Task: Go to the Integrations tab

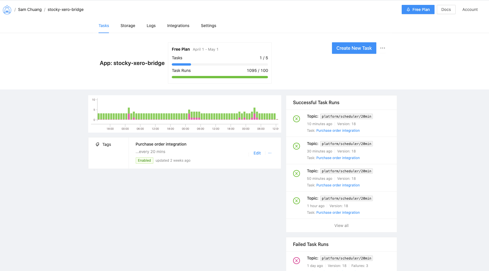Action: point(178,26)
